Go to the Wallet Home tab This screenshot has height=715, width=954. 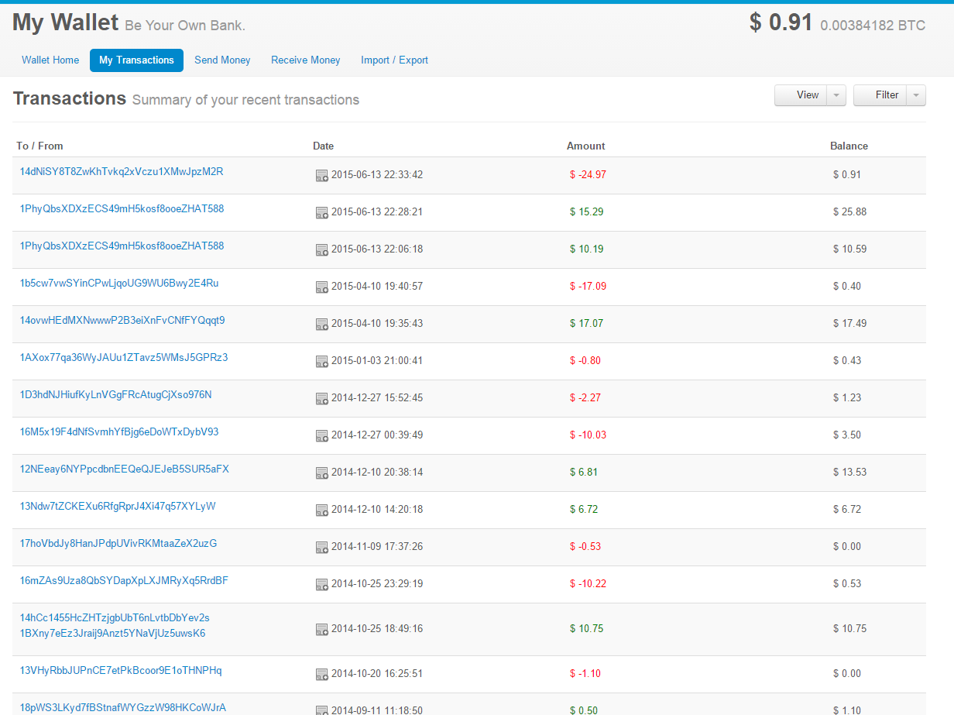click(x=50, y=60)
